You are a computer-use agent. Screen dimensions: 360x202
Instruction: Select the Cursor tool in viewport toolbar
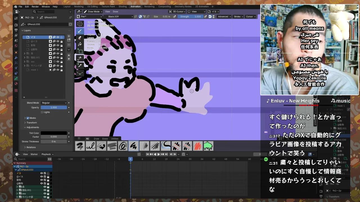80,24
